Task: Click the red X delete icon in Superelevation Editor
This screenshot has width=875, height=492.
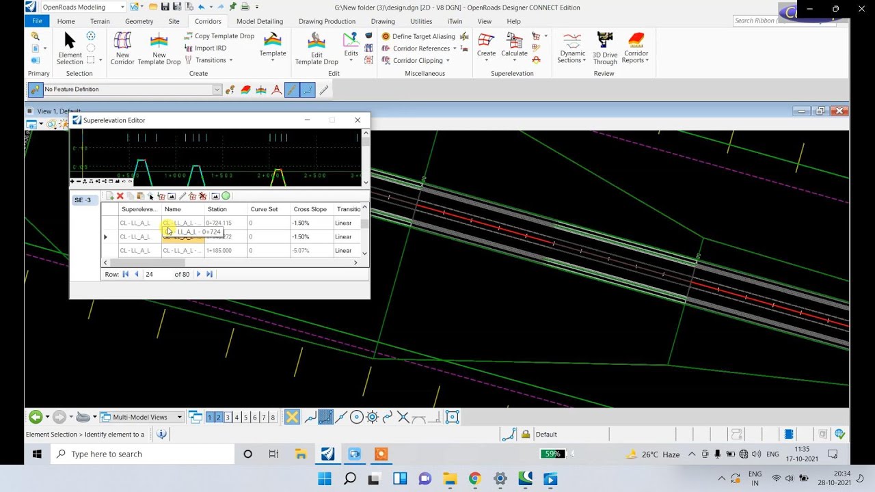Action: coord(120,196)
